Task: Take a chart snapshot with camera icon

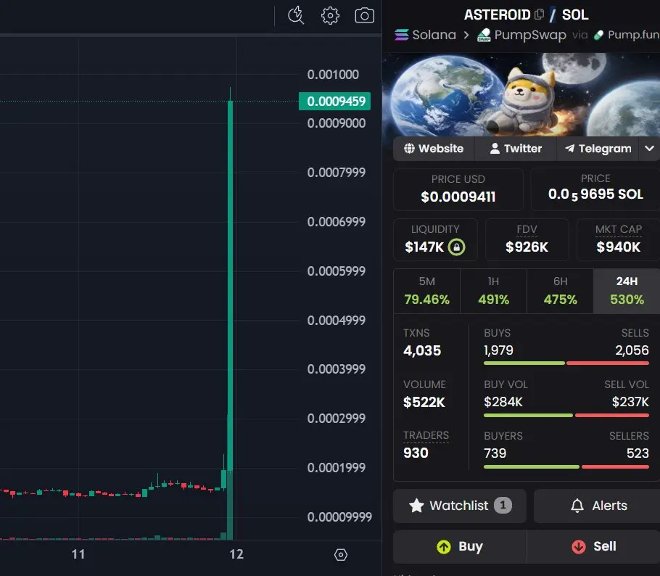Action: (365, 15)
